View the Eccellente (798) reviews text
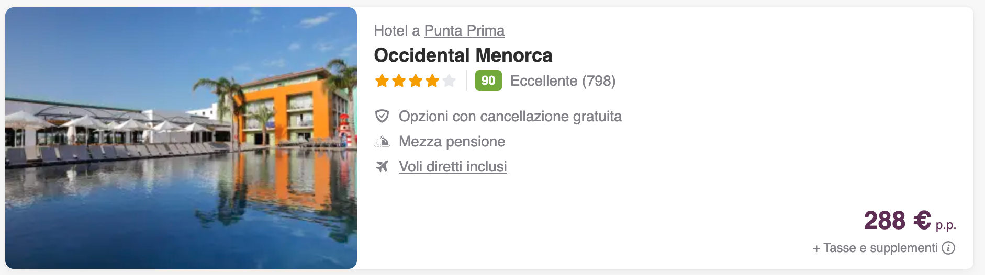985x275 pixels. click(563, 81)
